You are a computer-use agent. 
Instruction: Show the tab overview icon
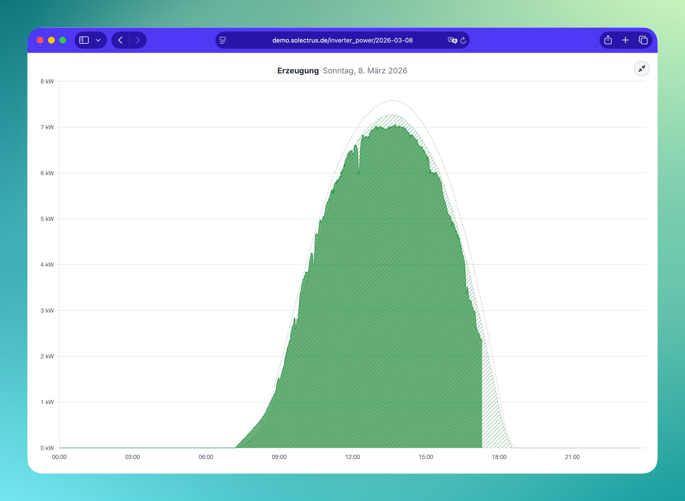tap(643, 40)
